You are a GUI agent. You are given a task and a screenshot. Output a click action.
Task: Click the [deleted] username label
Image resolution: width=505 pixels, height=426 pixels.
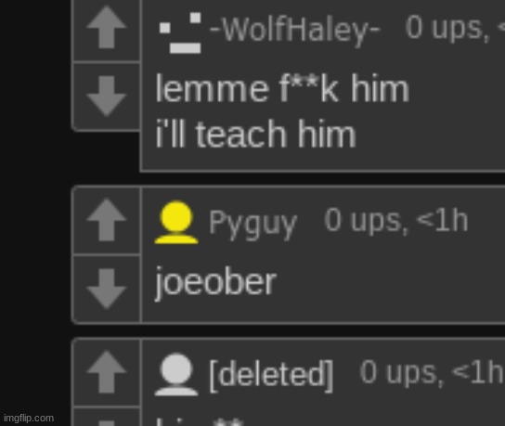[271, 375]
